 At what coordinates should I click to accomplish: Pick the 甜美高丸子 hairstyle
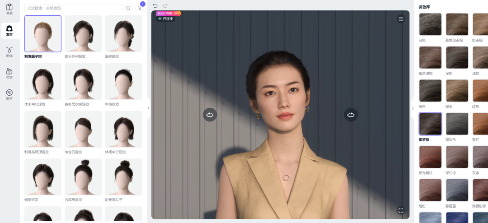[x=123, y=177]
